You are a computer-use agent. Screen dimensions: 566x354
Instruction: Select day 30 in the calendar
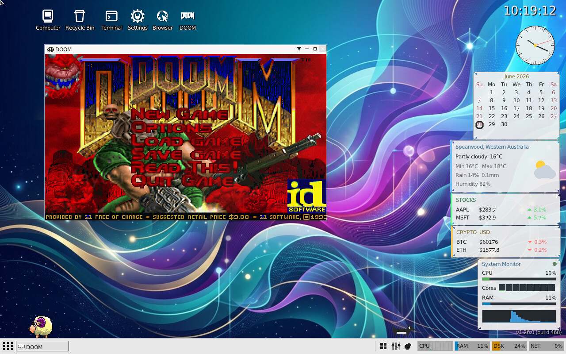click(x=504, y=124)
